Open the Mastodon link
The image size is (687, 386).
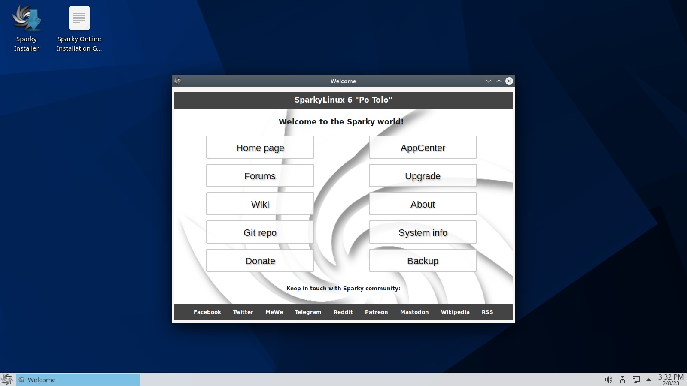point(414,312)
